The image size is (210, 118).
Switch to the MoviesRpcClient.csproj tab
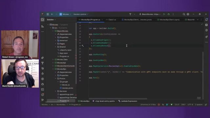coord(168,20)
